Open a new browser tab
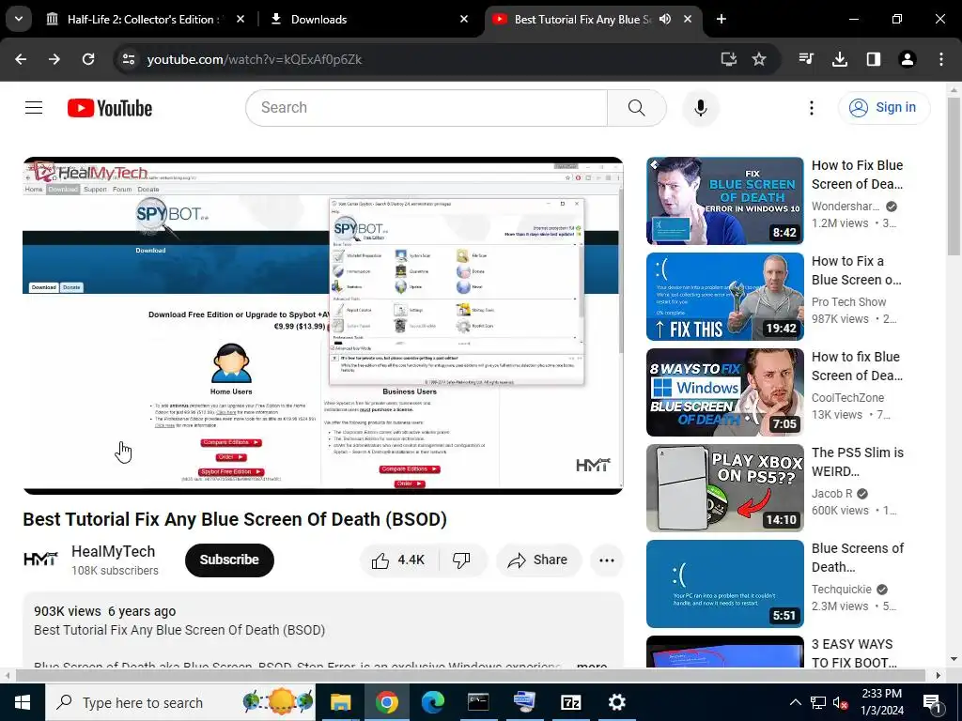962x721 pixels. tap(721, 19)
